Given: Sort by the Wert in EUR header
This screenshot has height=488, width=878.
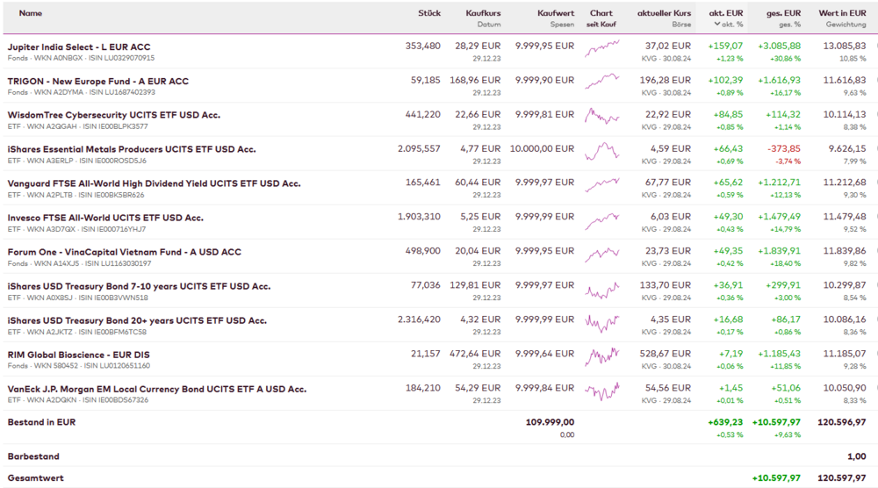Looking at the screenshot, I should pyautogui.click(x=842, y=13).
